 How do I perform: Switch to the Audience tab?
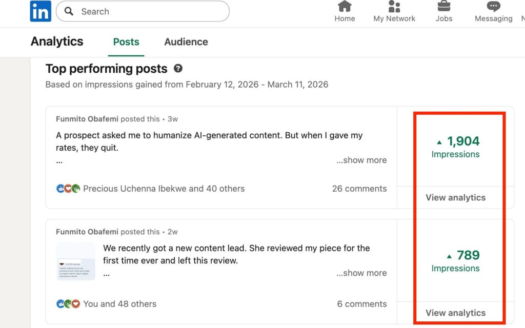tap(186, 42)
